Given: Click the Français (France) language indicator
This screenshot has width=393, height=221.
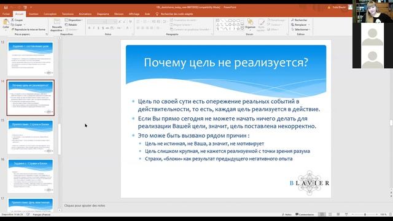Looking at the screenshot, I should (x=42, y=215).
